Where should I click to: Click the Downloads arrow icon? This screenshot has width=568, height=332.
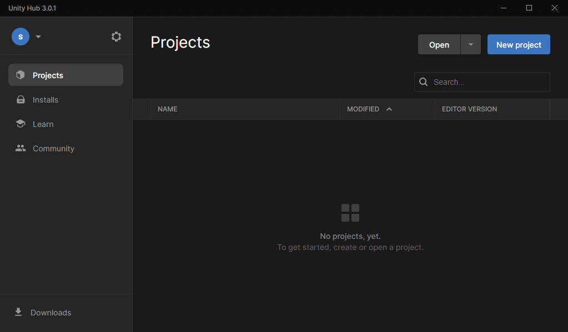[x=18, y=312]
